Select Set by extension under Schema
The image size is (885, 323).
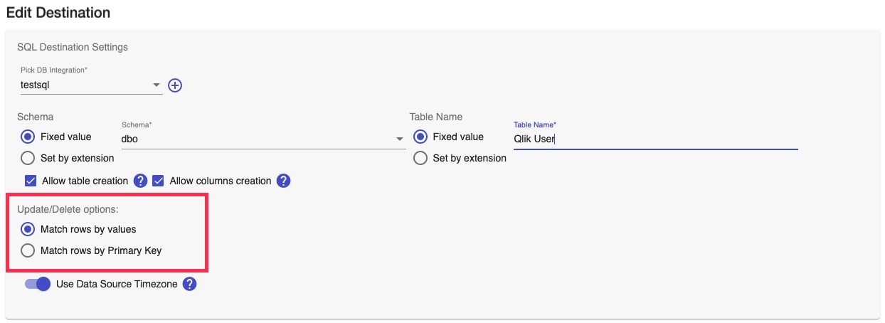[28, 158]
